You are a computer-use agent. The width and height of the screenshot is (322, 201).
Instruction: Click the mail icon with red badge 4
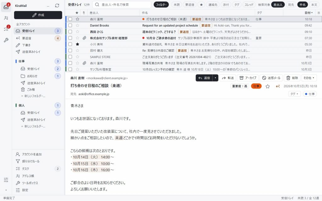6,7
